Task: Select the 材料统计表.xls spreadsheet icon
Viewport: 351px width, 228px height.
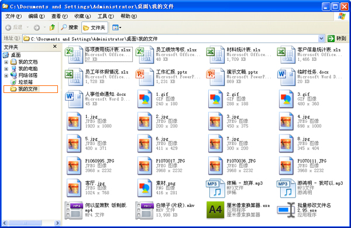Action: 215,54
